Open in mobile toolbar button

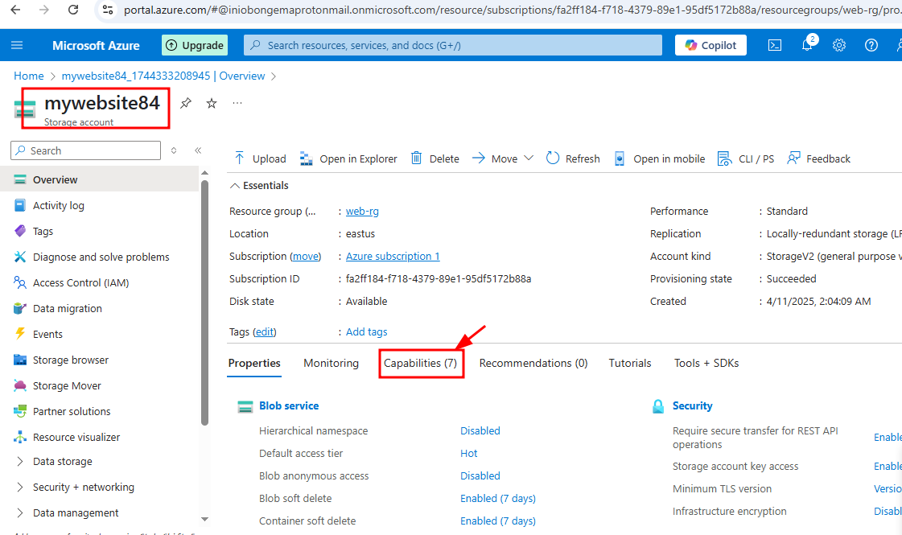tap(659, 158)
